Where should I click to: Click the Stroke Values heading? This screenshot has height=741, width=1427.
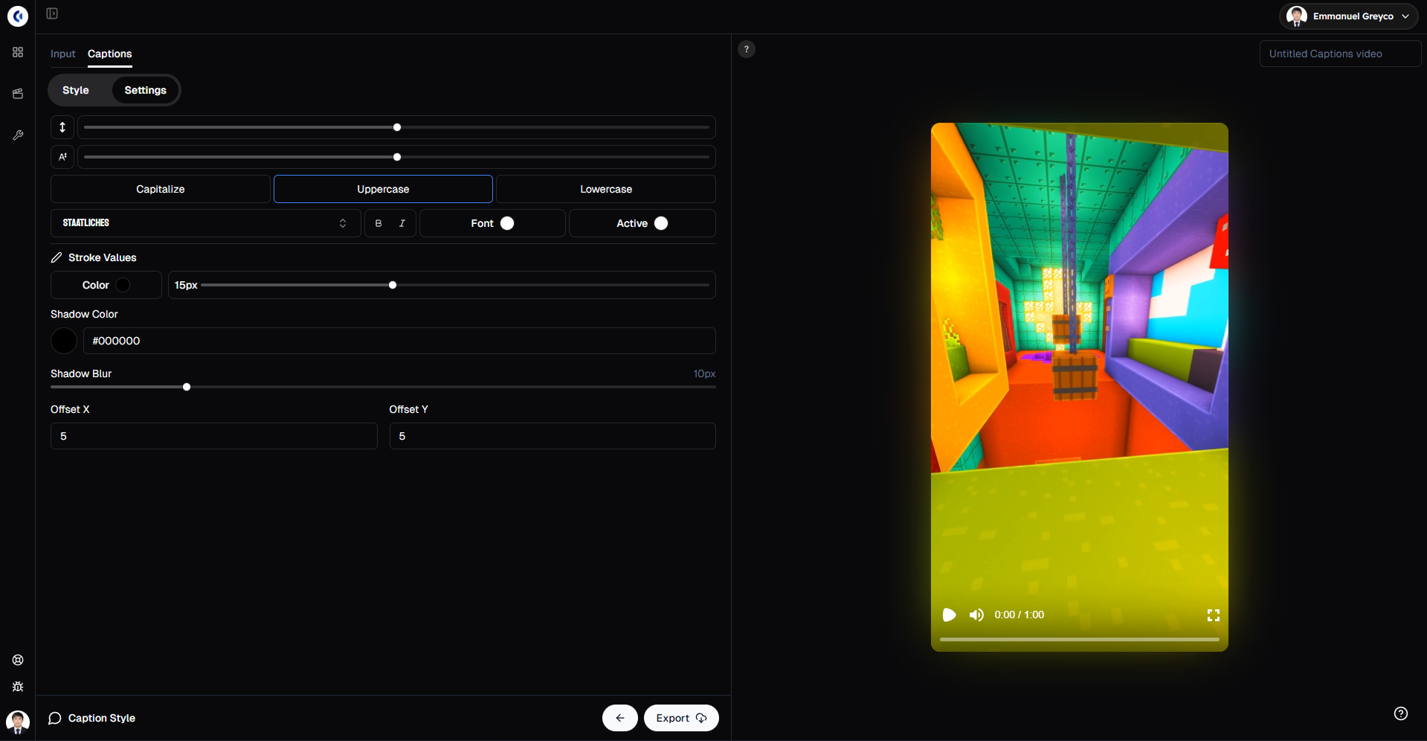point(103,257)
